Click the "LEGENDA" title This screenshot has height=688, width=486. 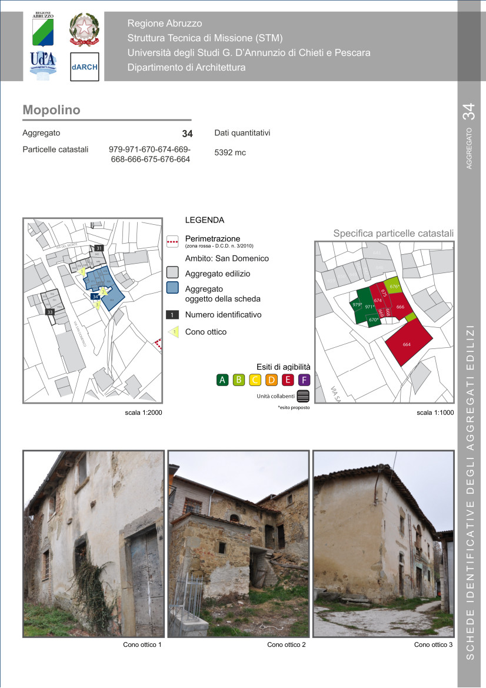coord(204,220)
